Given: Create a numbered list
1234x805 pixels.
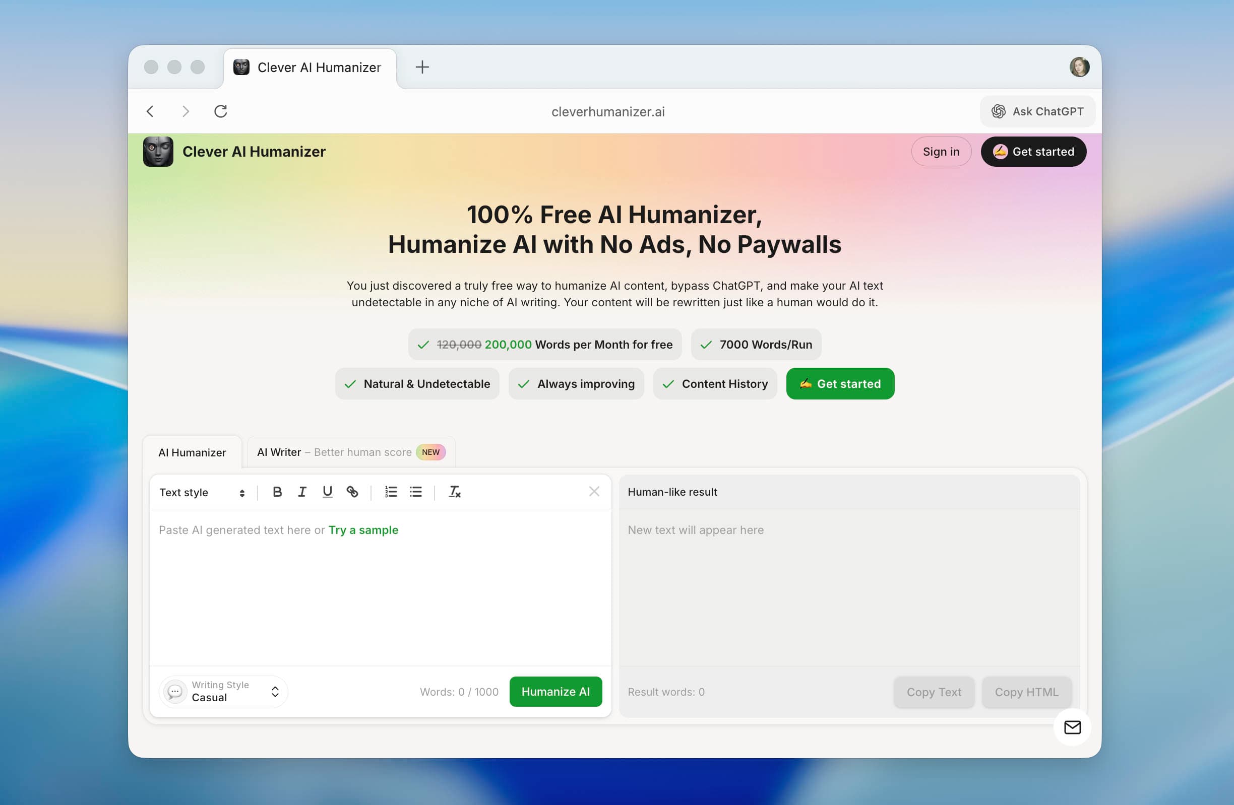Looking at the screenshot, I should [391, 492].
